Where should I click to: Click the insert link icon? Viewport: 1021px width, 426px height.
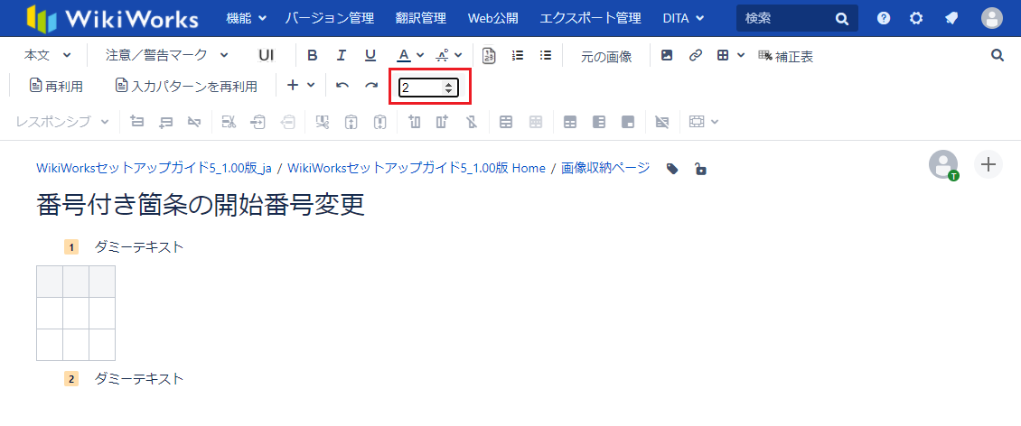coord(695,56)
